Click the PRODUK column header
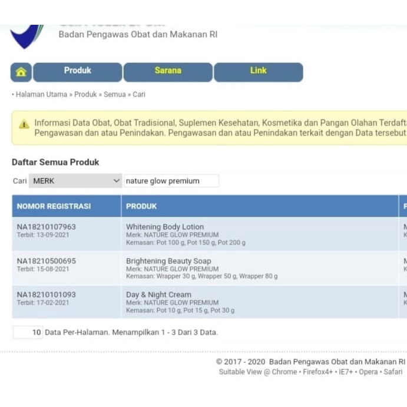Screen dimensions: 407x407 click(260, 206)
